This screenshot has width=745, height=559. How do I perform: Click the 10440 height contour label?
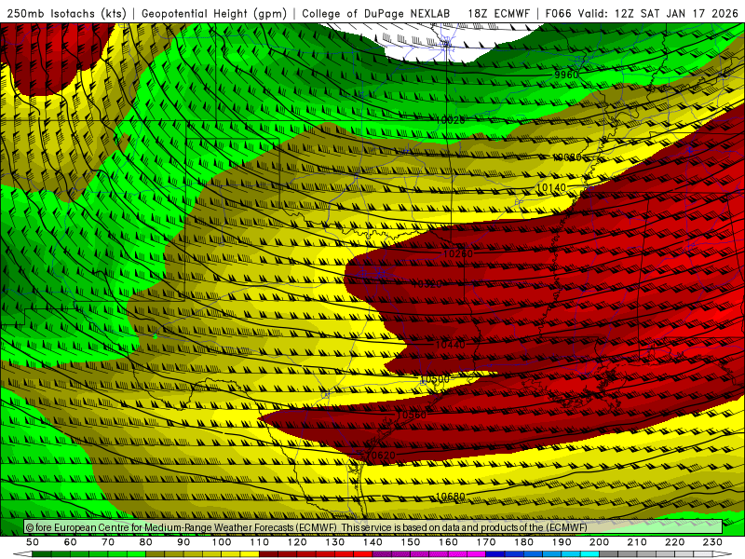450,344
